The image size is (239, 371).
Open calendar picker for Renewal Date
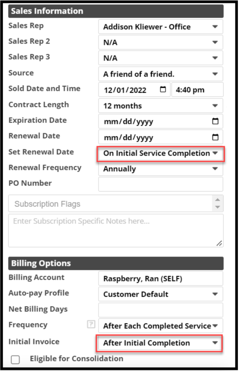215,137
